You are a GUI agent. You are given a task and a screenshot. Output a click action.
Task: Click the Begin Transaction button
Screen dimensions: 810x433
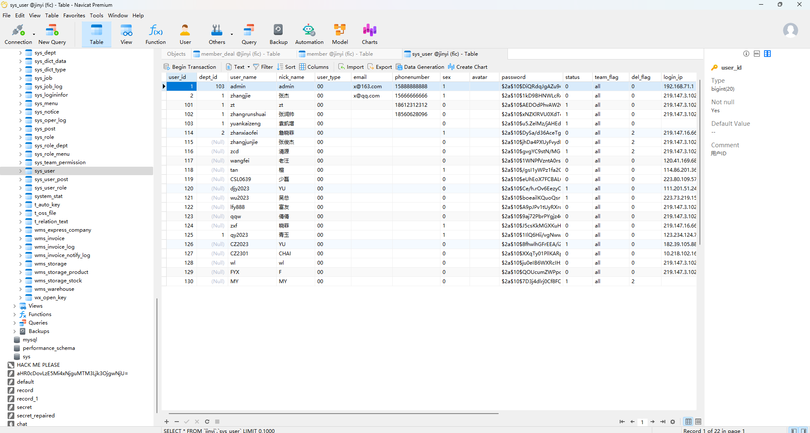tap(190, 67)
